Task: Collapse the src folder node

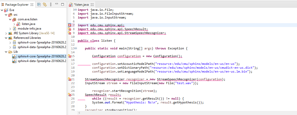Action: 6,15
